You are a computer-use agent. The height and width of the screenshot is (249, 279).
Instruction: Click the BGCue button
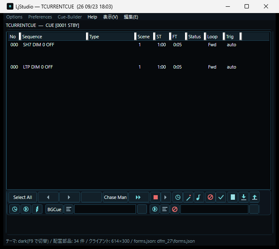(x=54, y=209)
